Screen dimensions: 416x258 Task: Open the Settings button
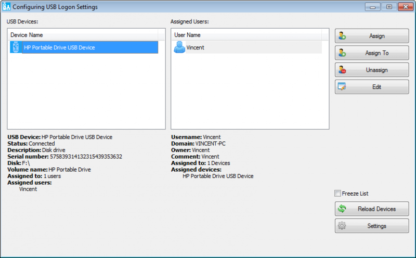[x=372, y=226]
